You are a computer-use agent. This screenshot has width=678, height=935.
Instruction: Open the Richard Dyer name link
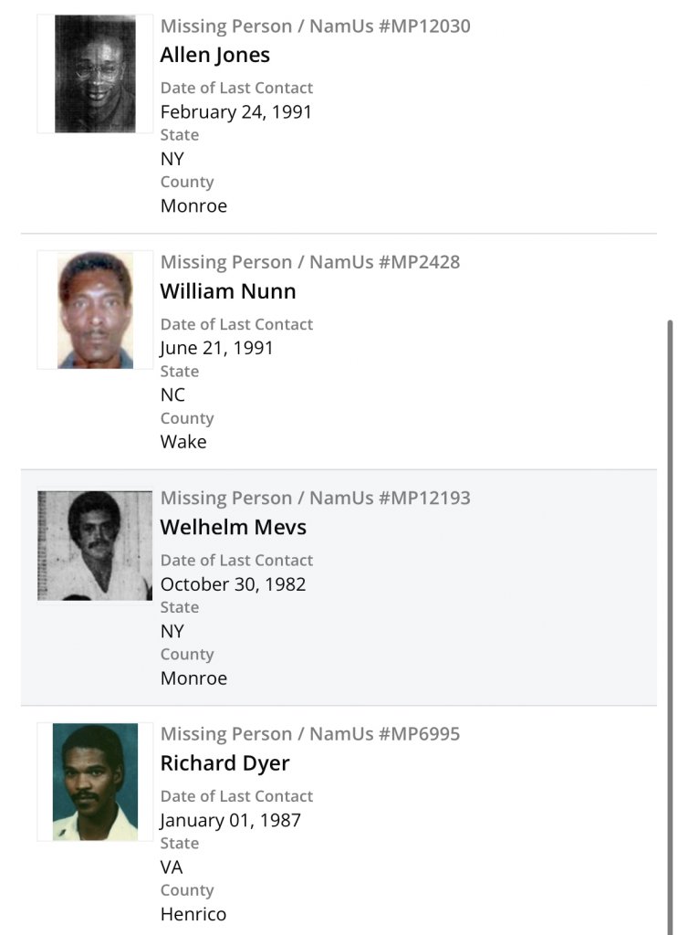pyautogui.click(x=224, y=762)
